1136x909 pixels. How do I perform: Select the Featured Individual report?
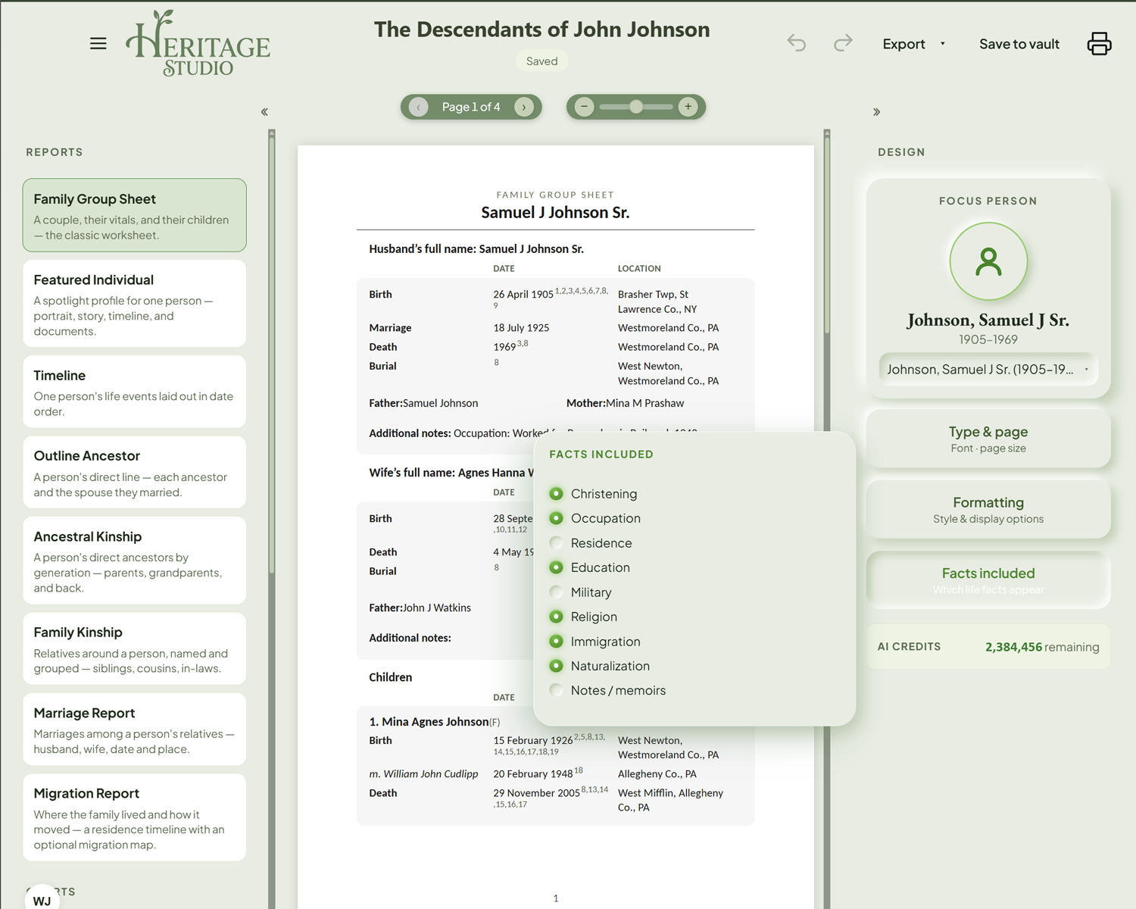(x=135, y=304)
